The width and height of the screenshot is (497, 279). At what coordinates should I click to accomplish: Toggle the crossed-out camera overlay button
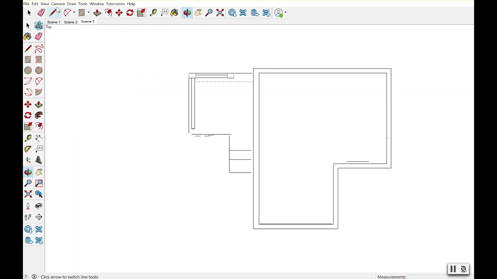point(463,269)
